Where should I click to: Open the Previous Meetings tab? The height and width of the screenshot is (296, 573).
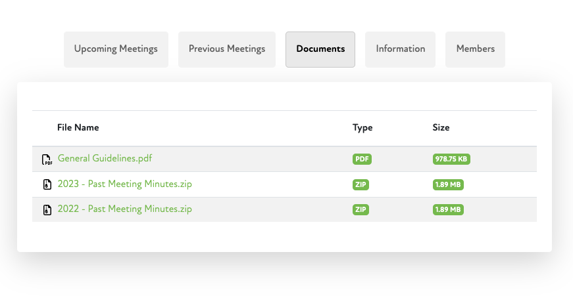point(227,49)
